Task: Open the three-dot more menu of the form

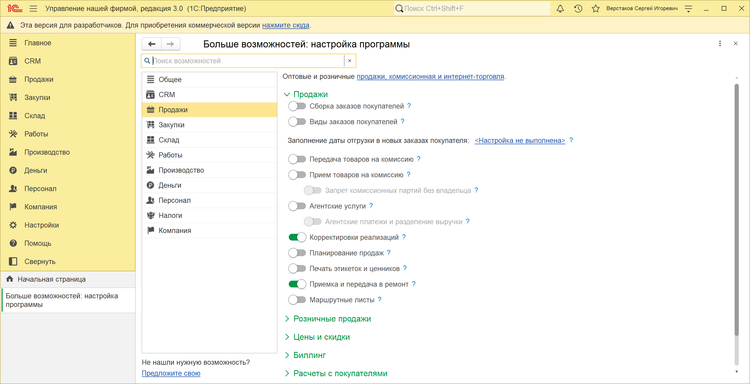Action: (720, 44)
